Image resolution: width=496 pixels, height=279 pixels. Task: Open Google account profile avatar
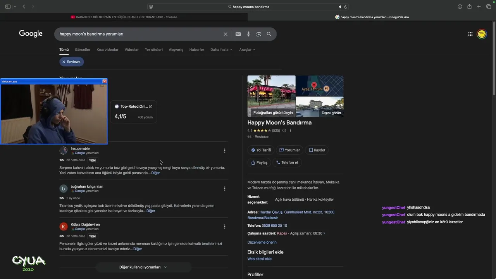[482, 34]
